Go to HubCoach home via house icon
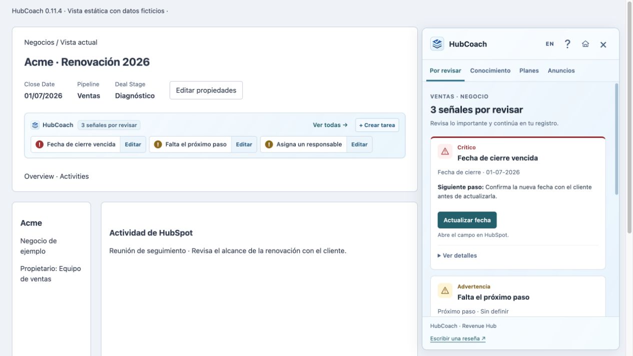The image size is (633, 356). (585, 44)
